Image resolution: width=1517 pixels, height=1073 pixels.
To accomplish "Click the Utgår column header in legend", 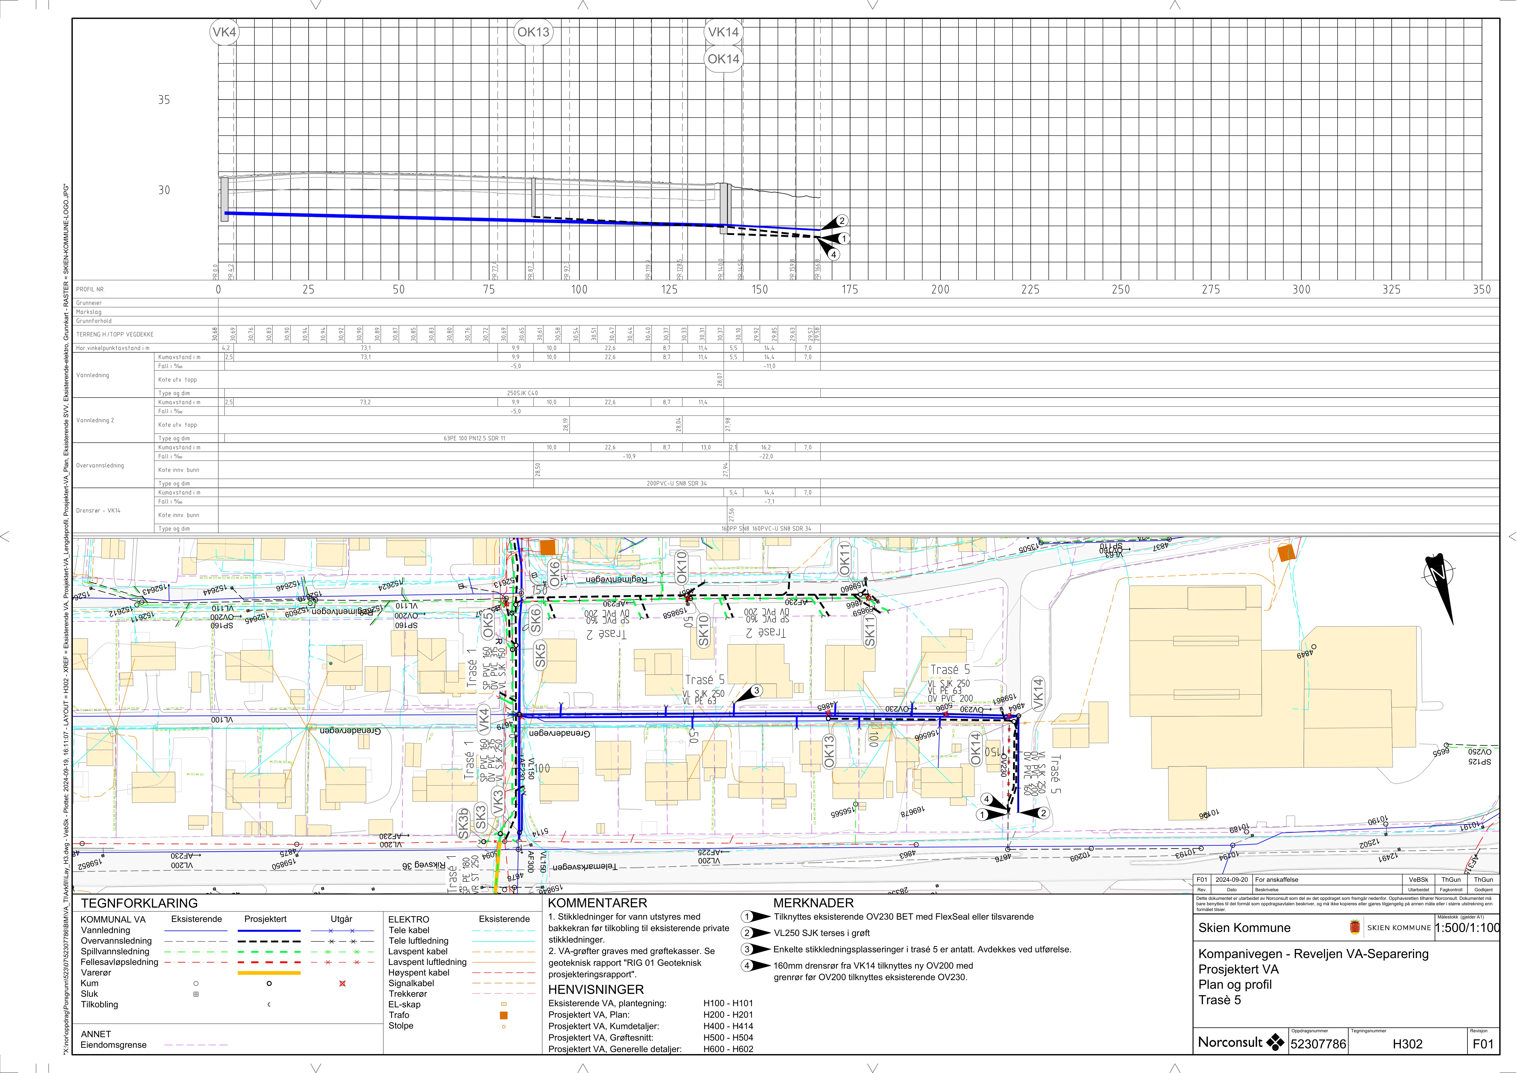I will click(342, 919).
